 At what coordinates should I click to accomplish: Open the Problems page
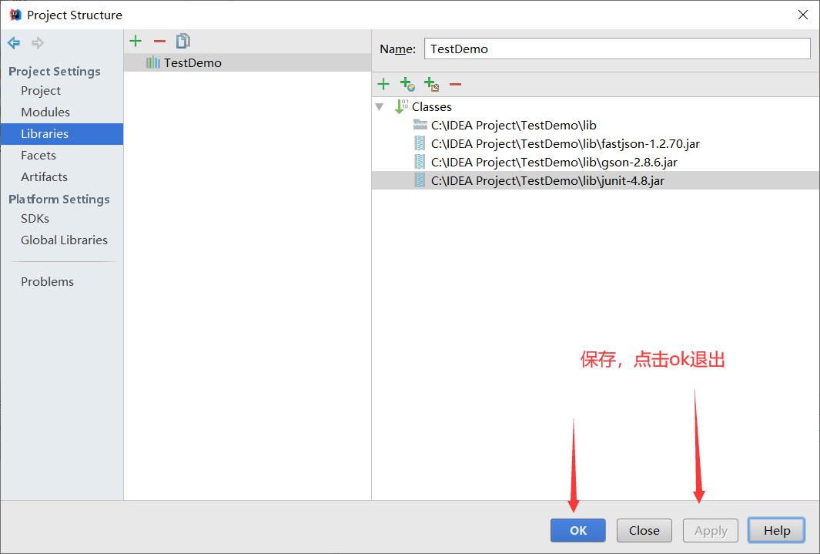click(47, 281)
